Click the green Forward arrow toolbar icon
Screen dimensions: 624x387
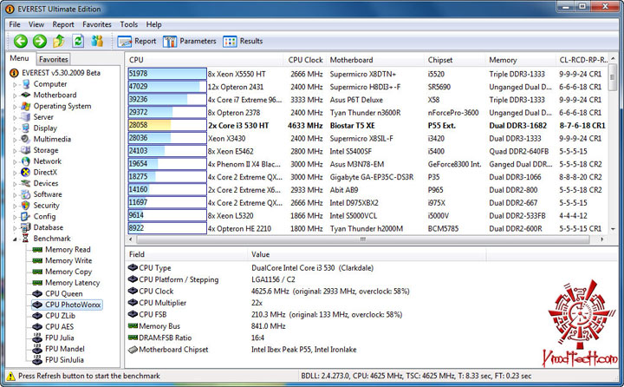tap(39, 41)
